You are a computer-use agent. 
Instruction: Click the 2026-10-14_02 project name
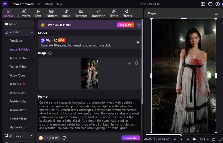pos(150,4)
